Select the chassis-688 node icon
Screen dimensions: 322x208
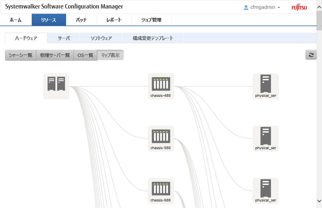(161, 189)
